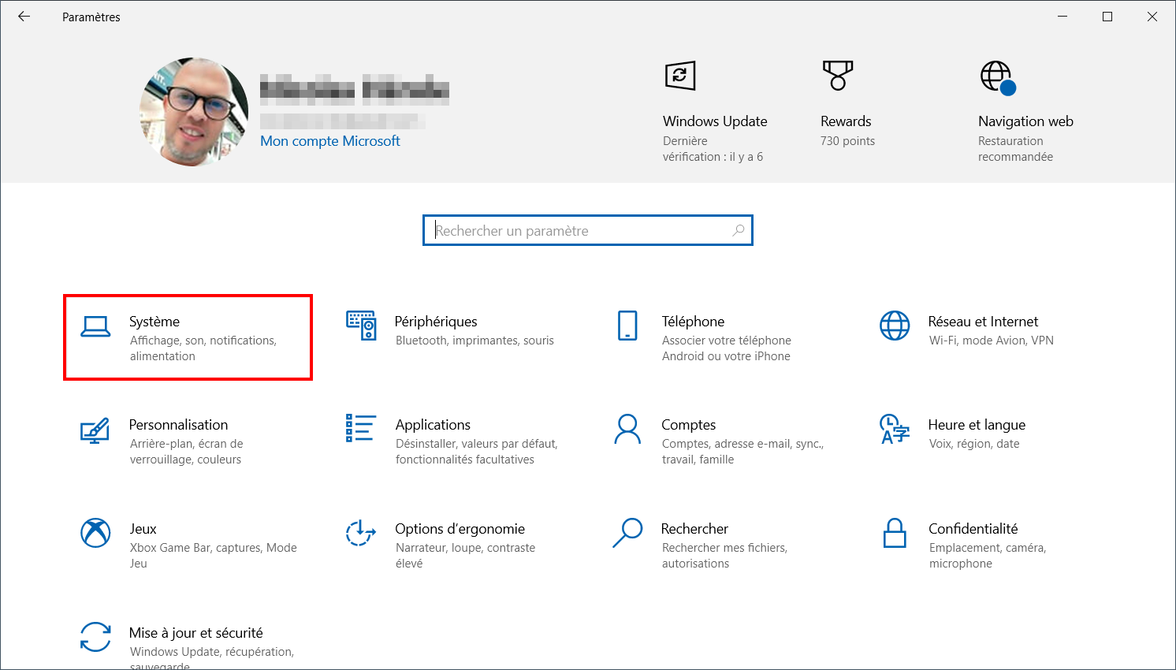Screen dimensions: 1176x670
Task: Select the Options d'ergonomie icon
Action: (361, 533)
